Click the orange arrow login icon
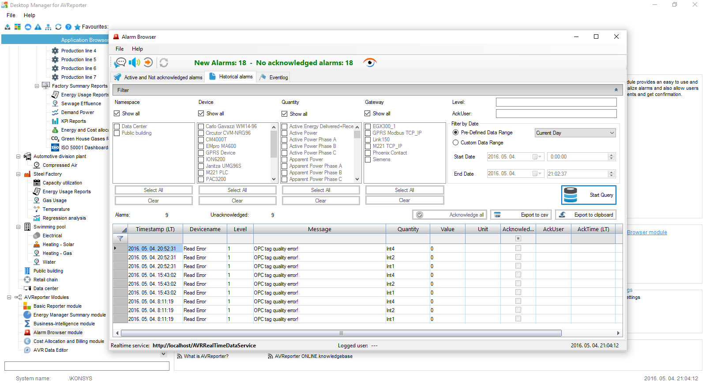Screen dimensions: 706x383 (148, 63)
